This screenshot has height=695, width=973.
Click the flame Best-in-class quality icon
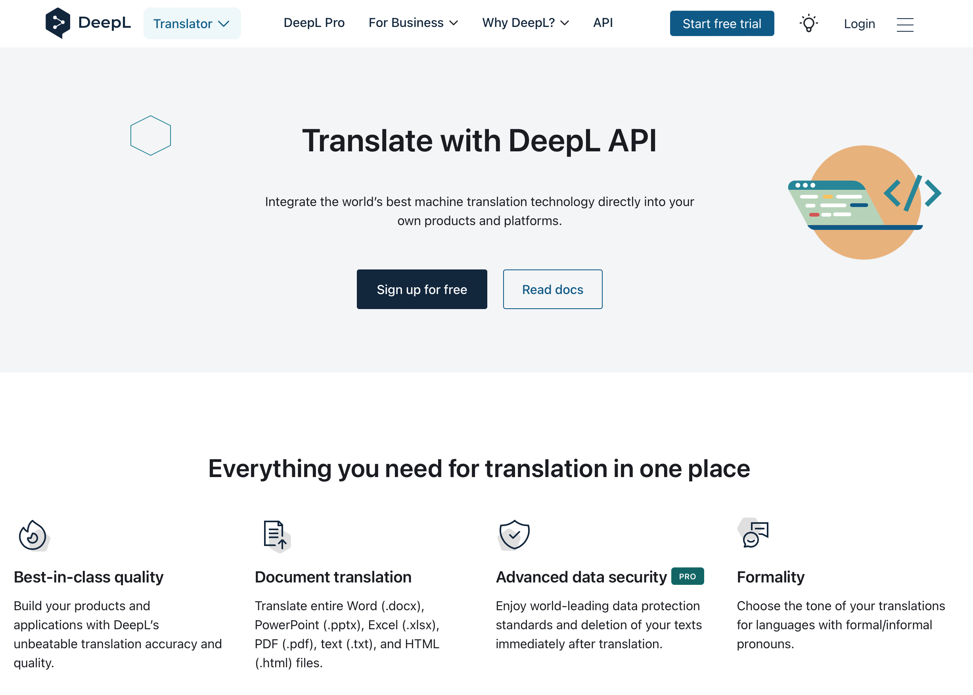[x=34, y=536]
